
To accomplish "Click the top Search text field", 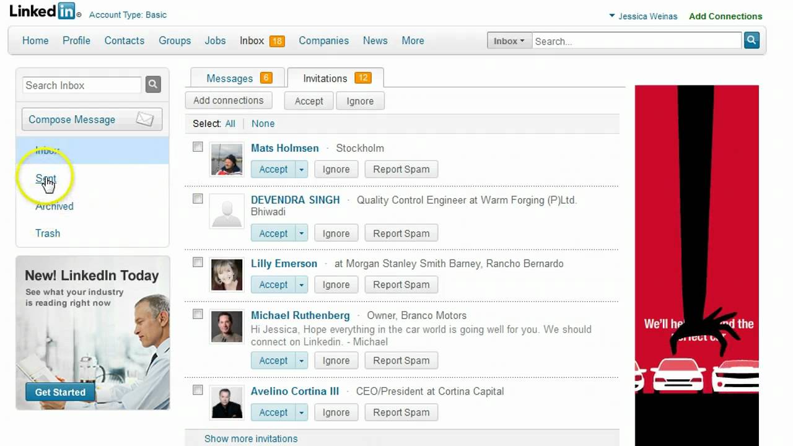I will tap(637, 41).
